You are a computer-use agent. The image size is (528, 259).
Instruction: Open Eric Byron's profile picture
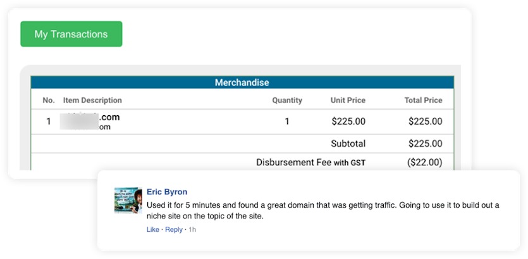tap(126, 200)
